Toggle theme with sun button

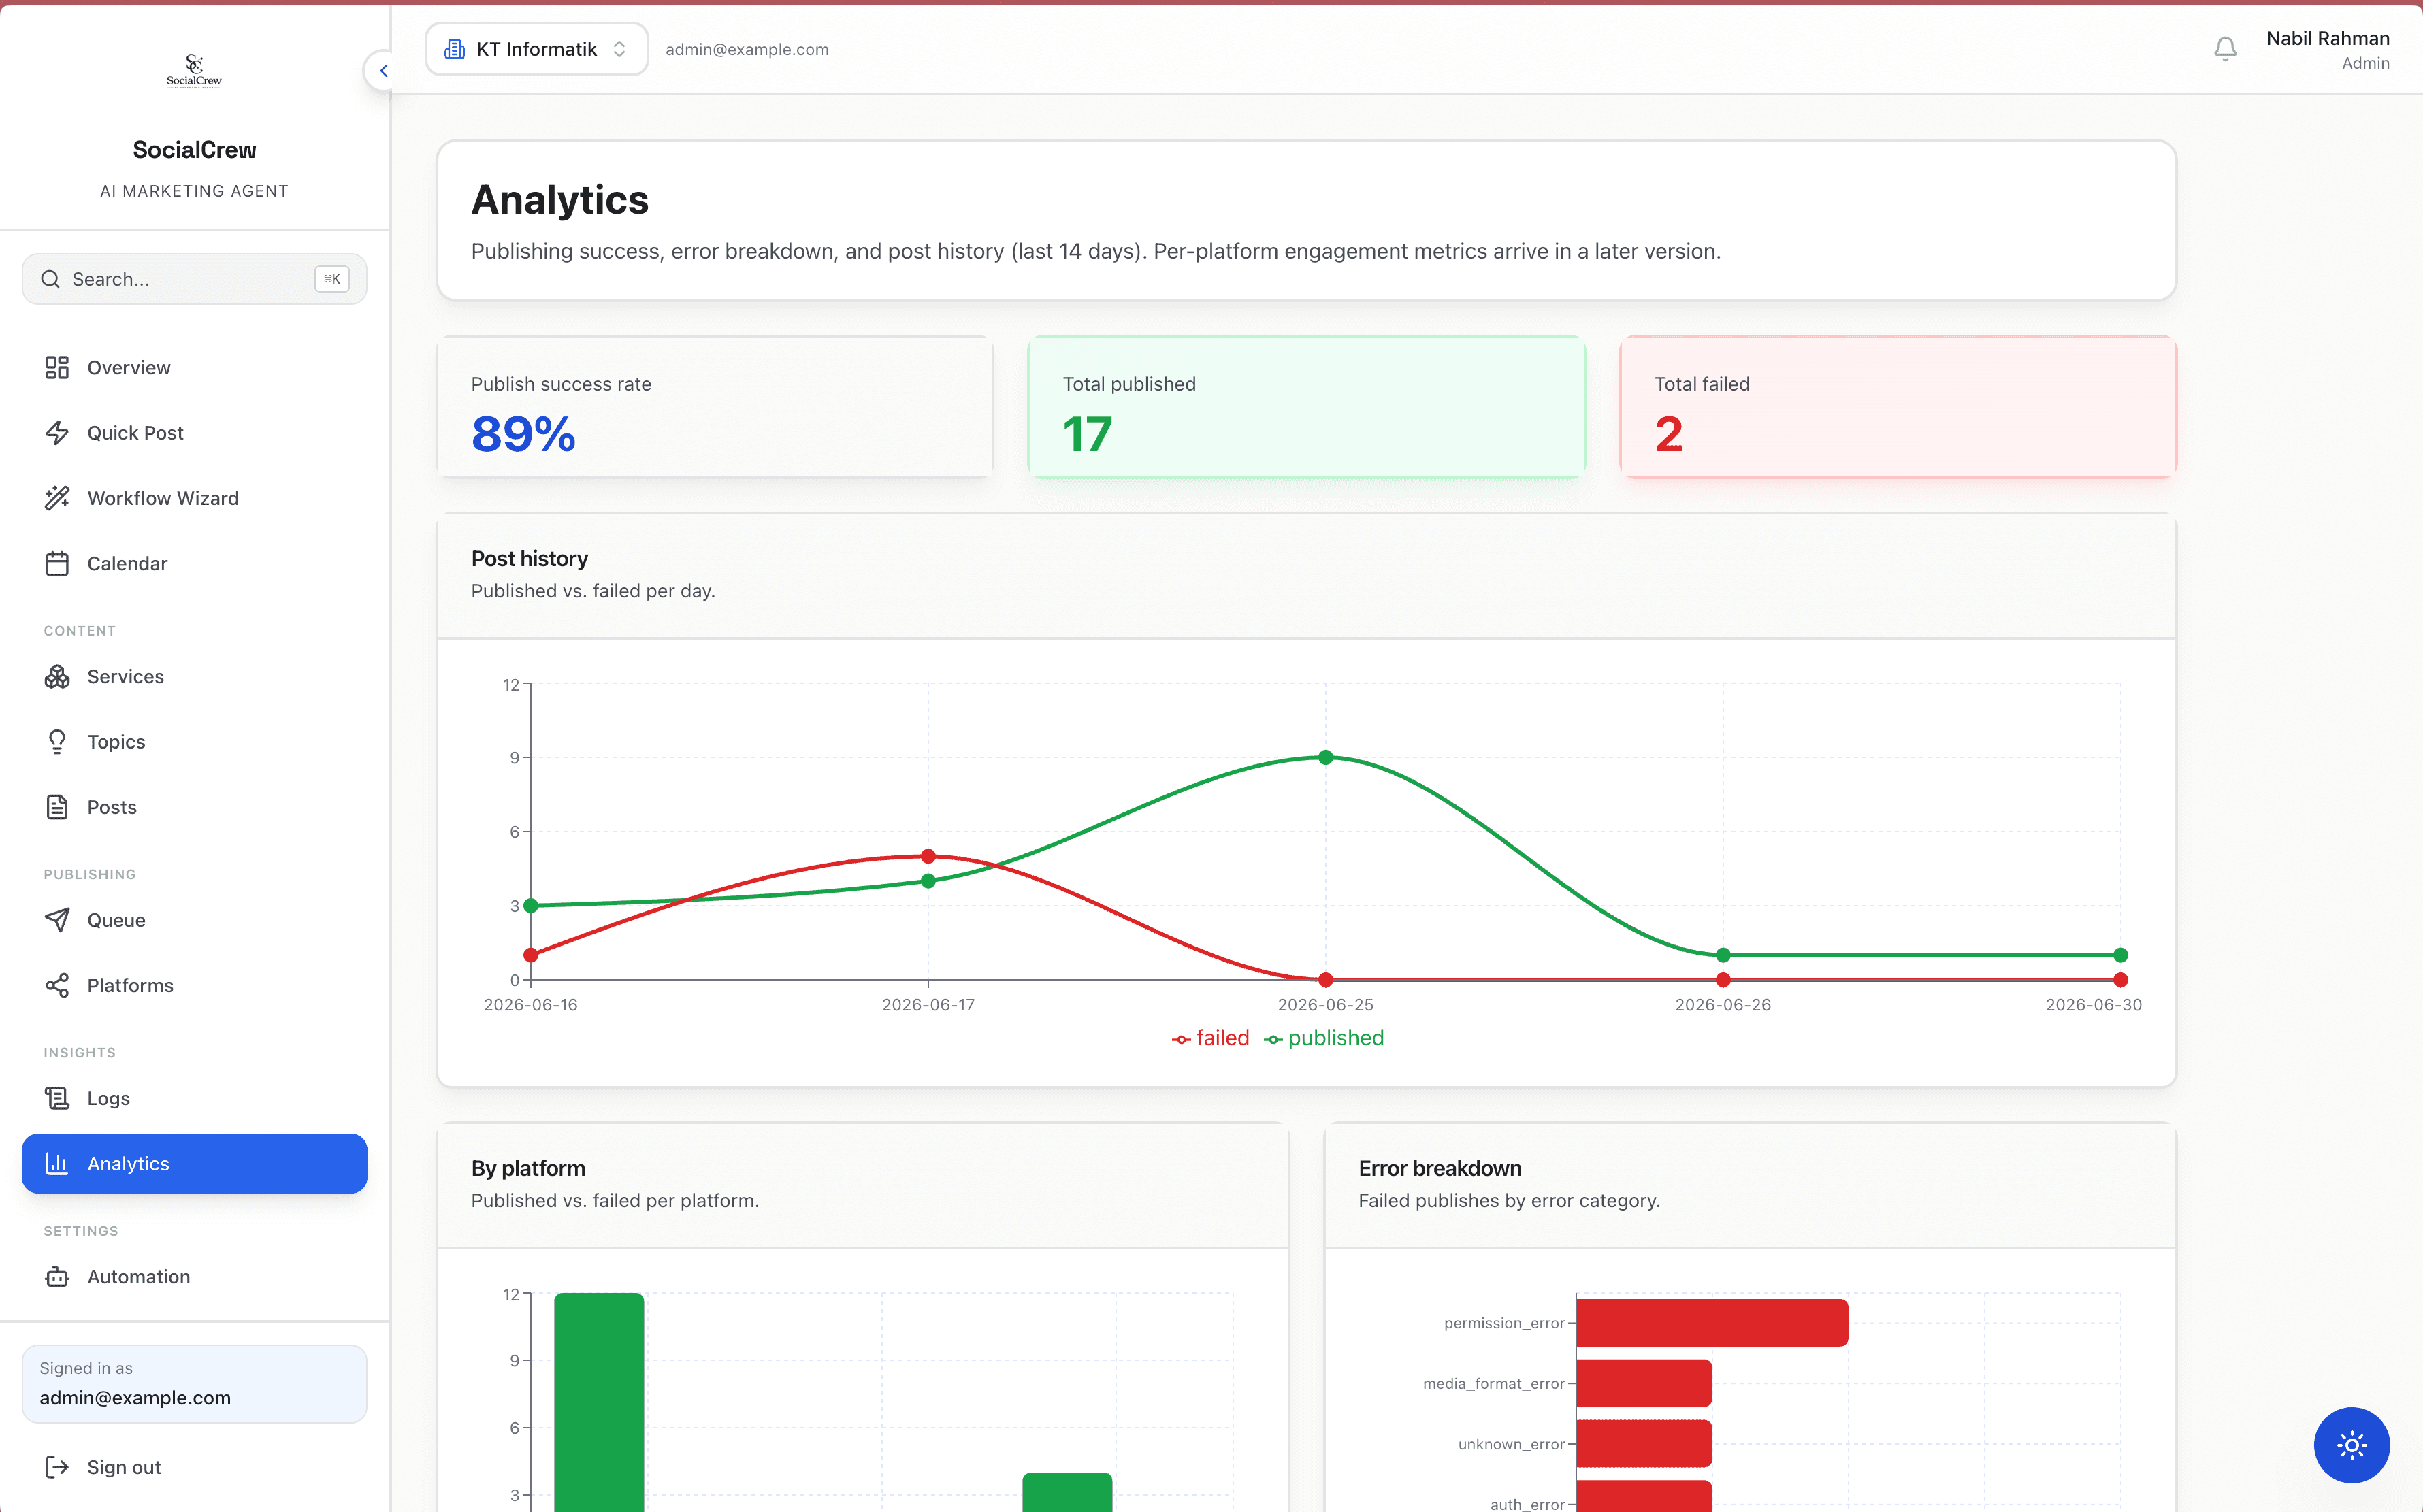2351,1445
